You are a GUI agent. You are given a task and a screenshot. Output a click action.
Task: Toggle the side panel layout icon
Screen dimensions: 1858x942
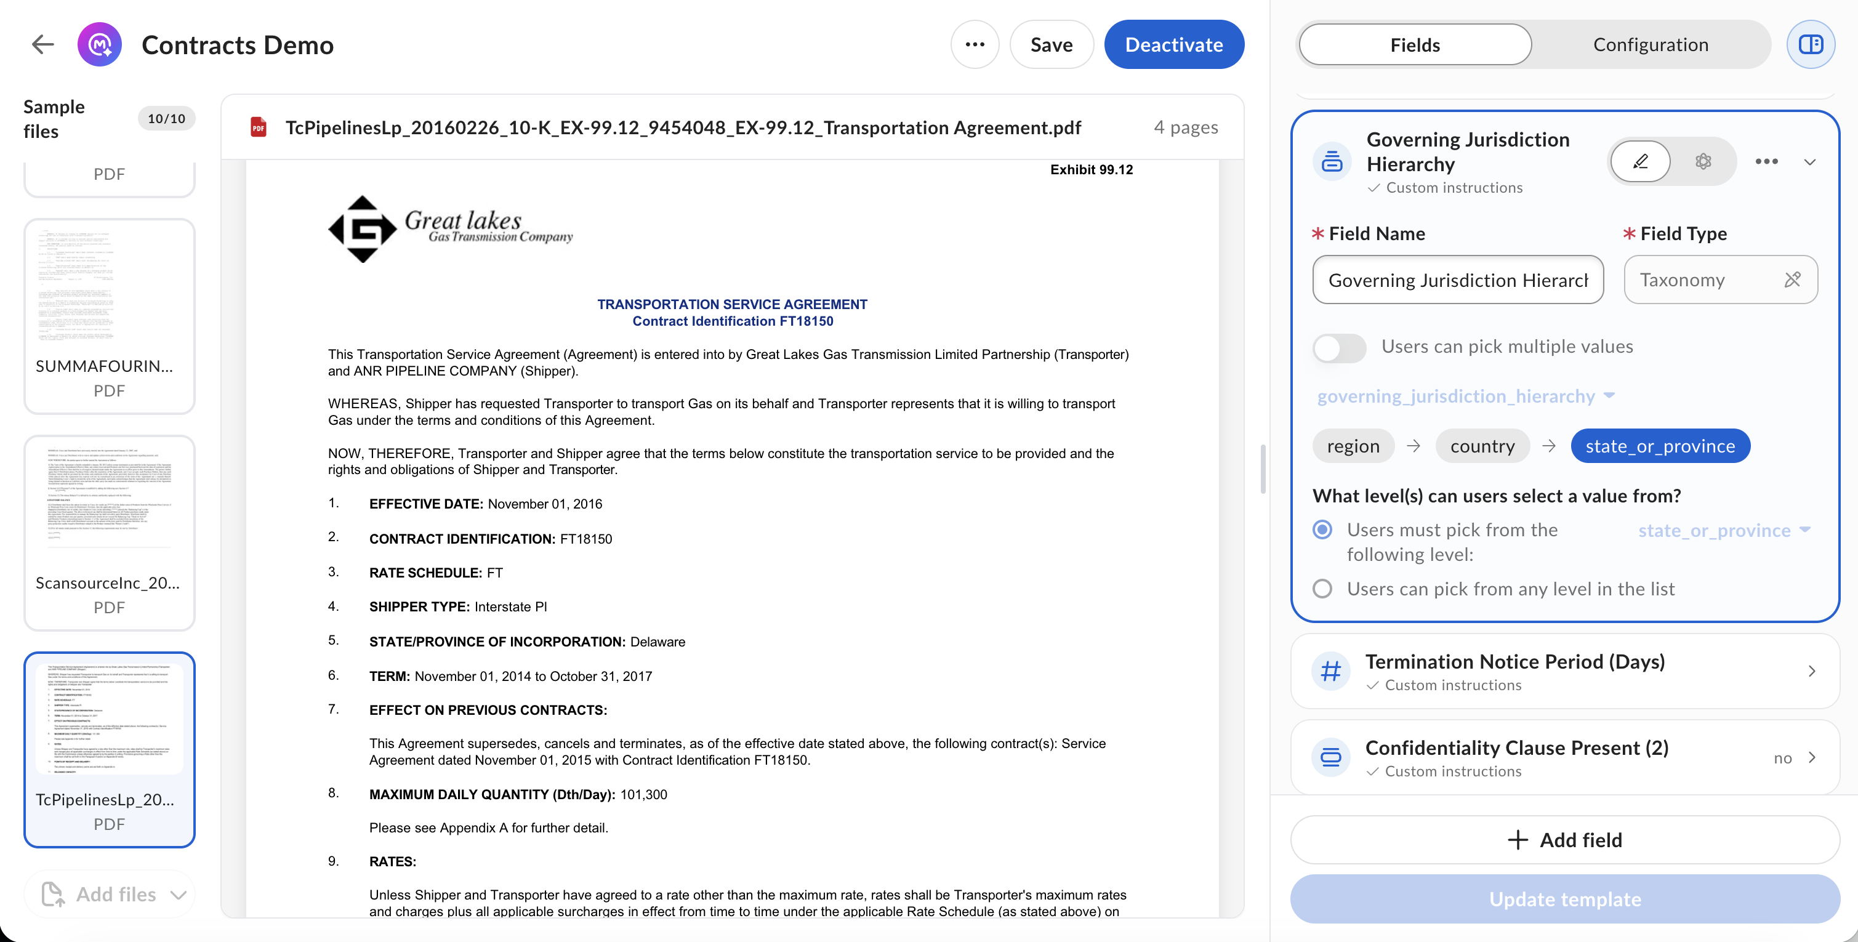(x=1811, y=45)
